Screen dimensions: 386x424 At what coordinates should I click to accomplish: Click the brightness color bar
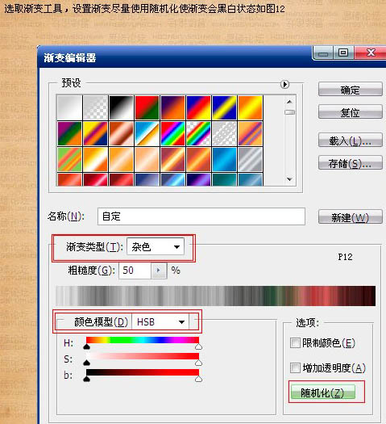click(x=143, y=372)
